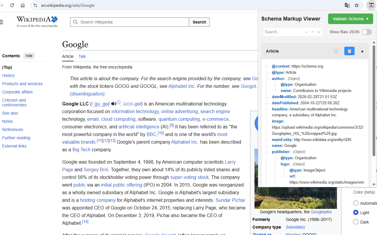Click the schema panel scrollbar thumb

click(374, 100)
